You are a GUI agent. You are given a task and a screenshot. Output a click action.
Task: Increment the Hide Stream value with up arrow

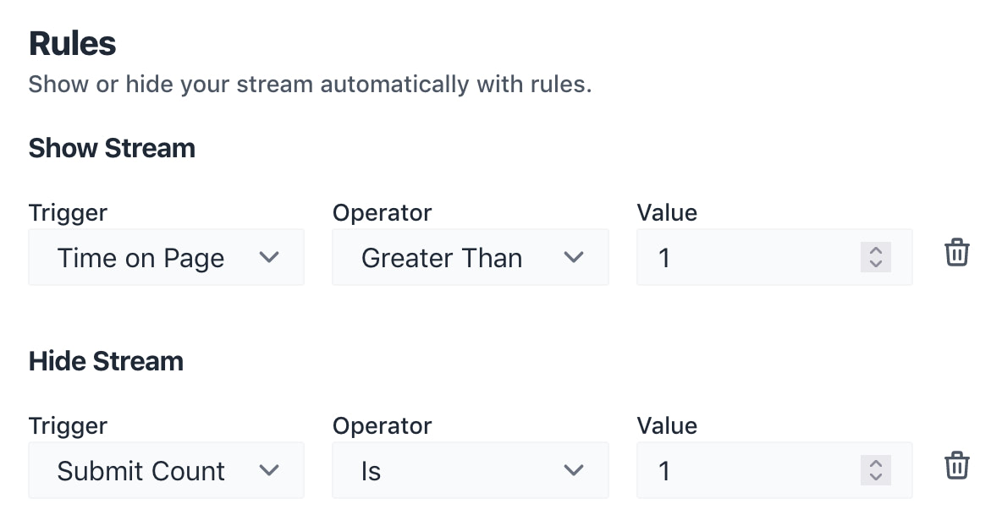[876, 463]
